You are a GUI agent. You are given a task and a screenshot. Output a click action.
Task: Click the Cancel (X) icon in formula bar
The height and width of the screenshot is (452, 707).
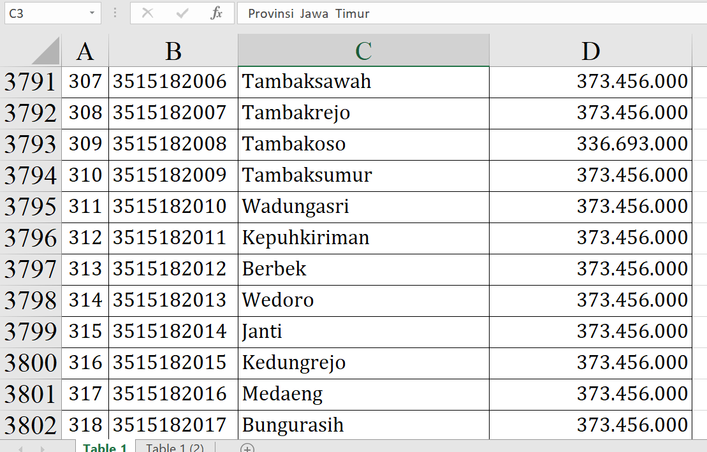click(147, 13)
